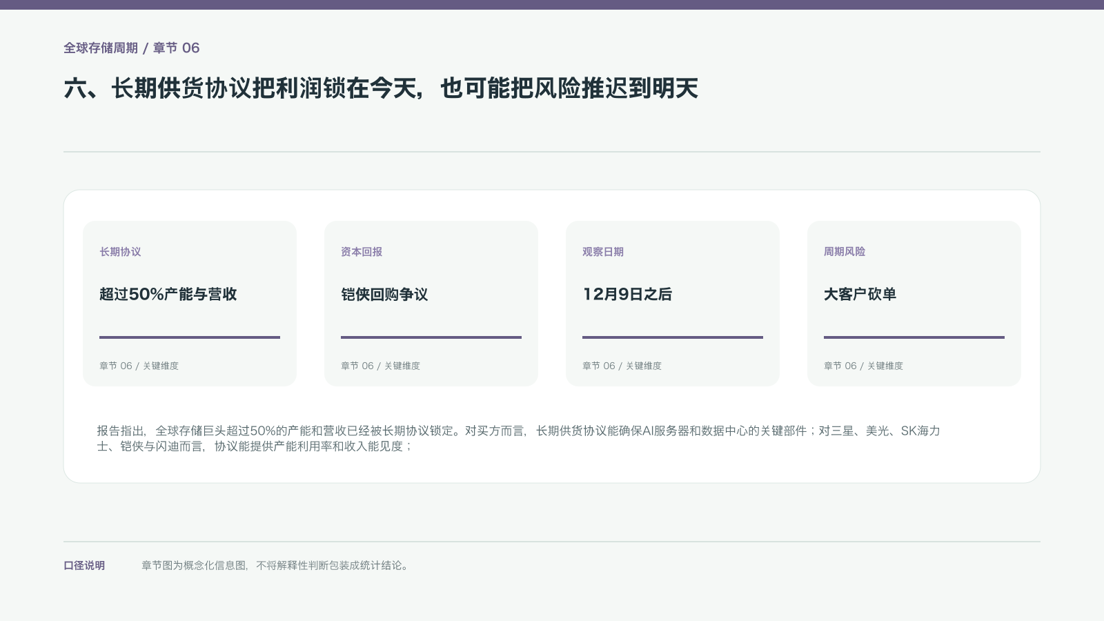Click the label 口径说明
Viewport: 1104px width, 621px height.
[84, 565]
